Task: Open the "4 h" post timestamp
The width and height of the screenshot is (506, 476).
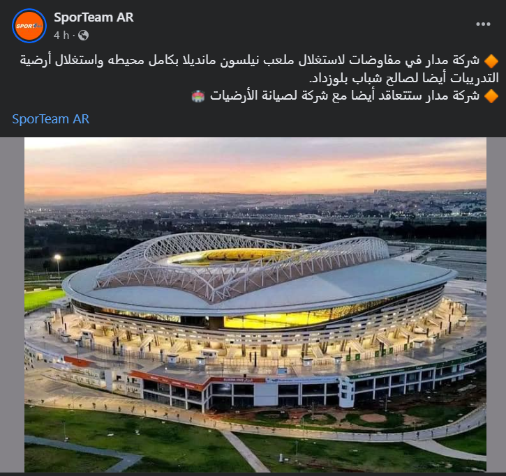Action: (61, 35)
